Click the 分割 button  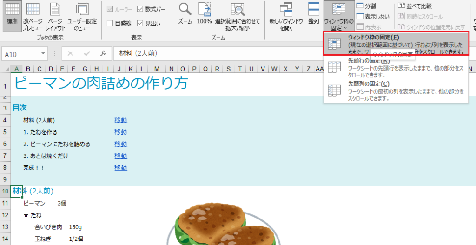tap(366, 6)
